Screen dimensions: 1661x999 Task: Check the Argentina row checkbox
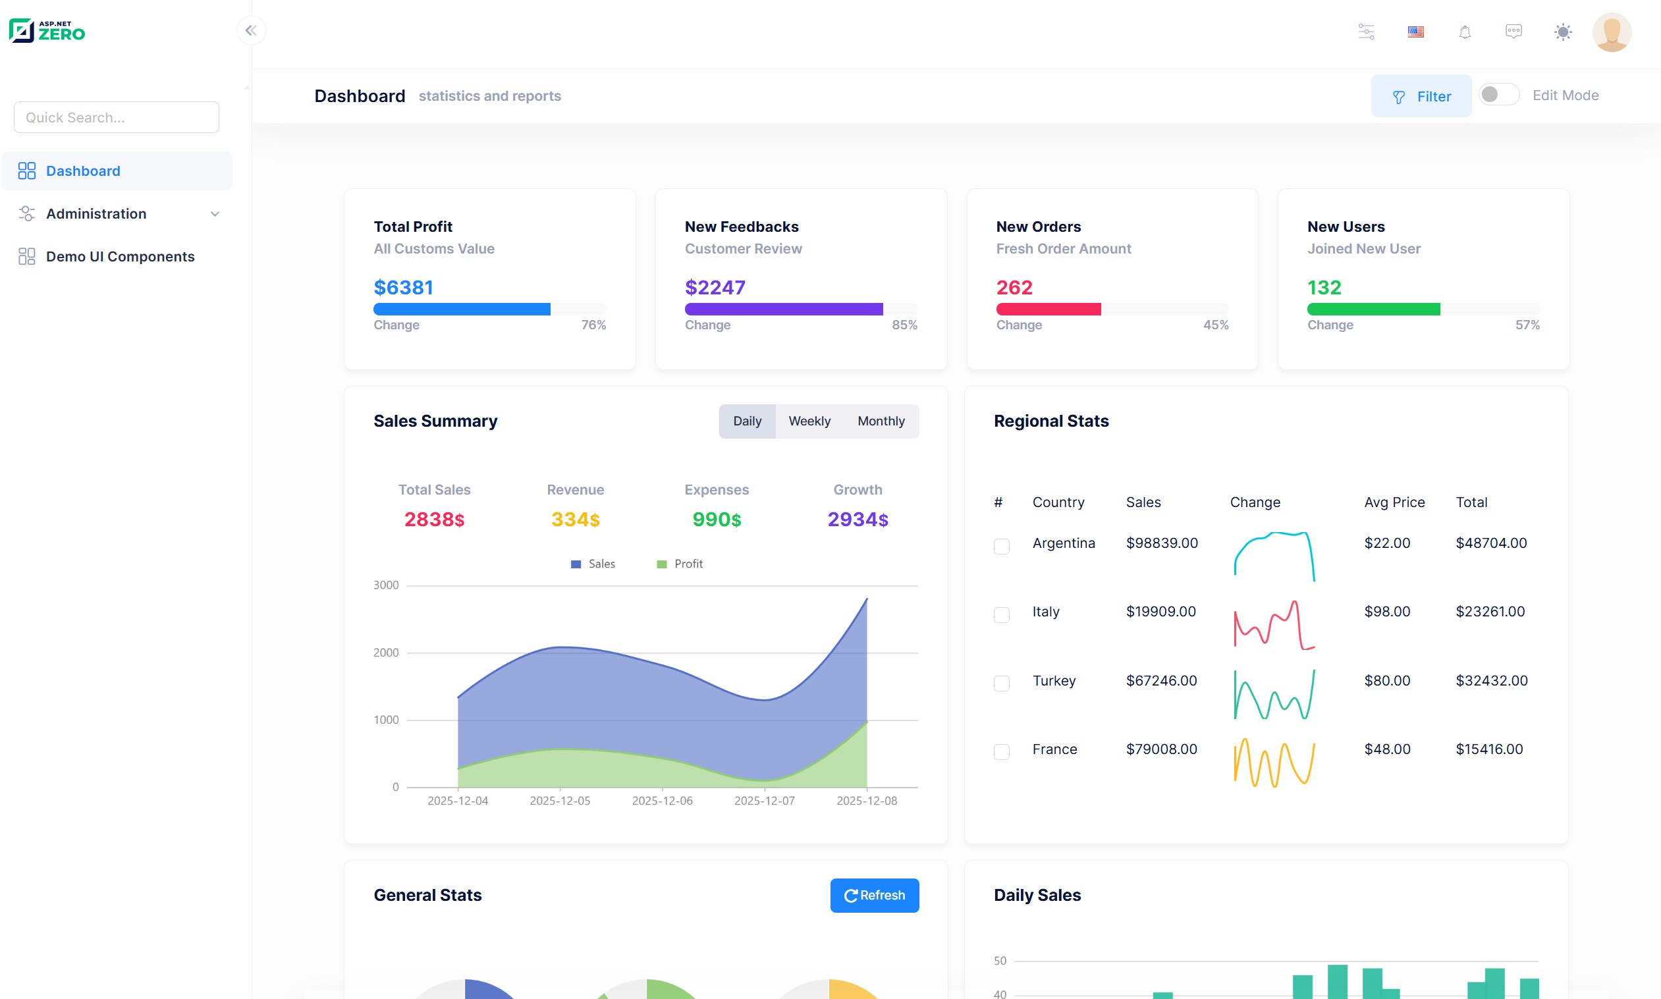tap(1001, 546)
